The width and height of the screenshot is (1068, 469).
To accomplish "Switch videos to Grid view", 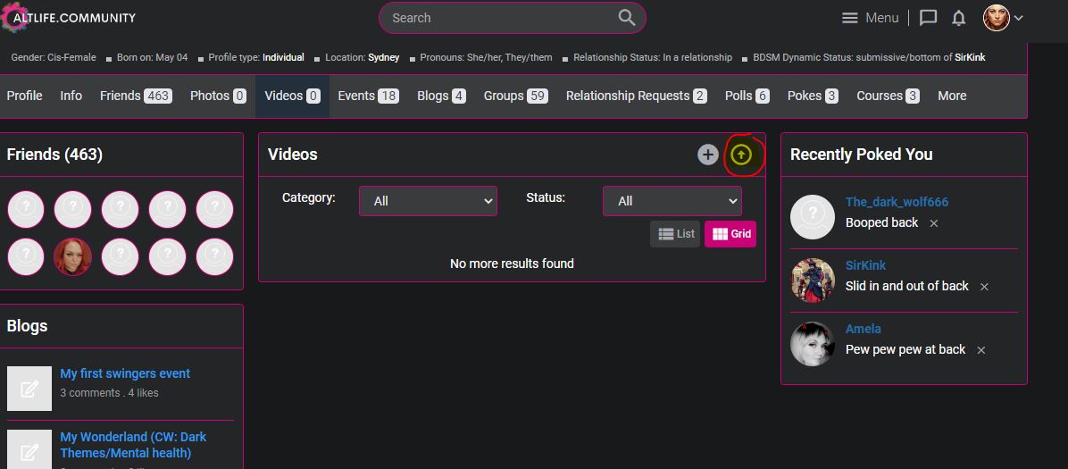I will (x=730, y=234).
